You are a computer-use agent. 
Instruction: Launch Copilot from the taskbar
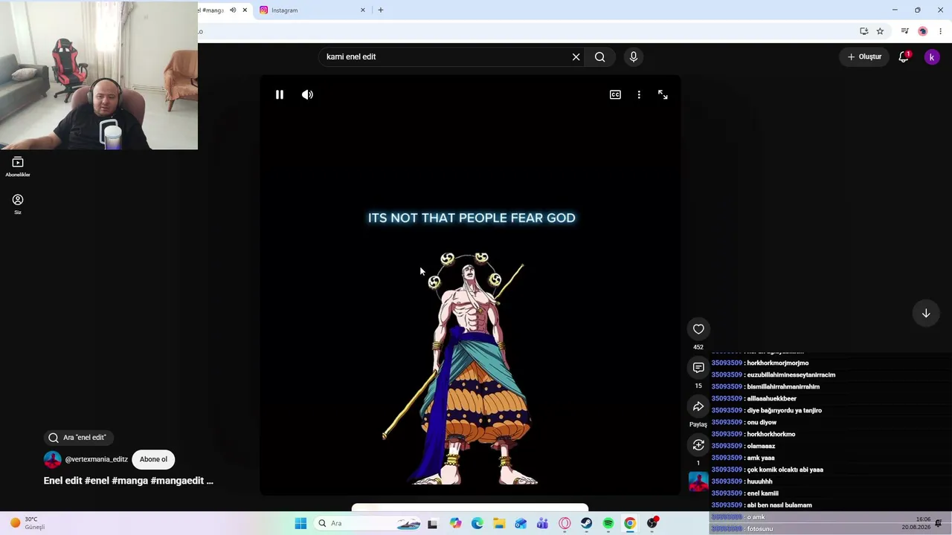tap(455, 523)
